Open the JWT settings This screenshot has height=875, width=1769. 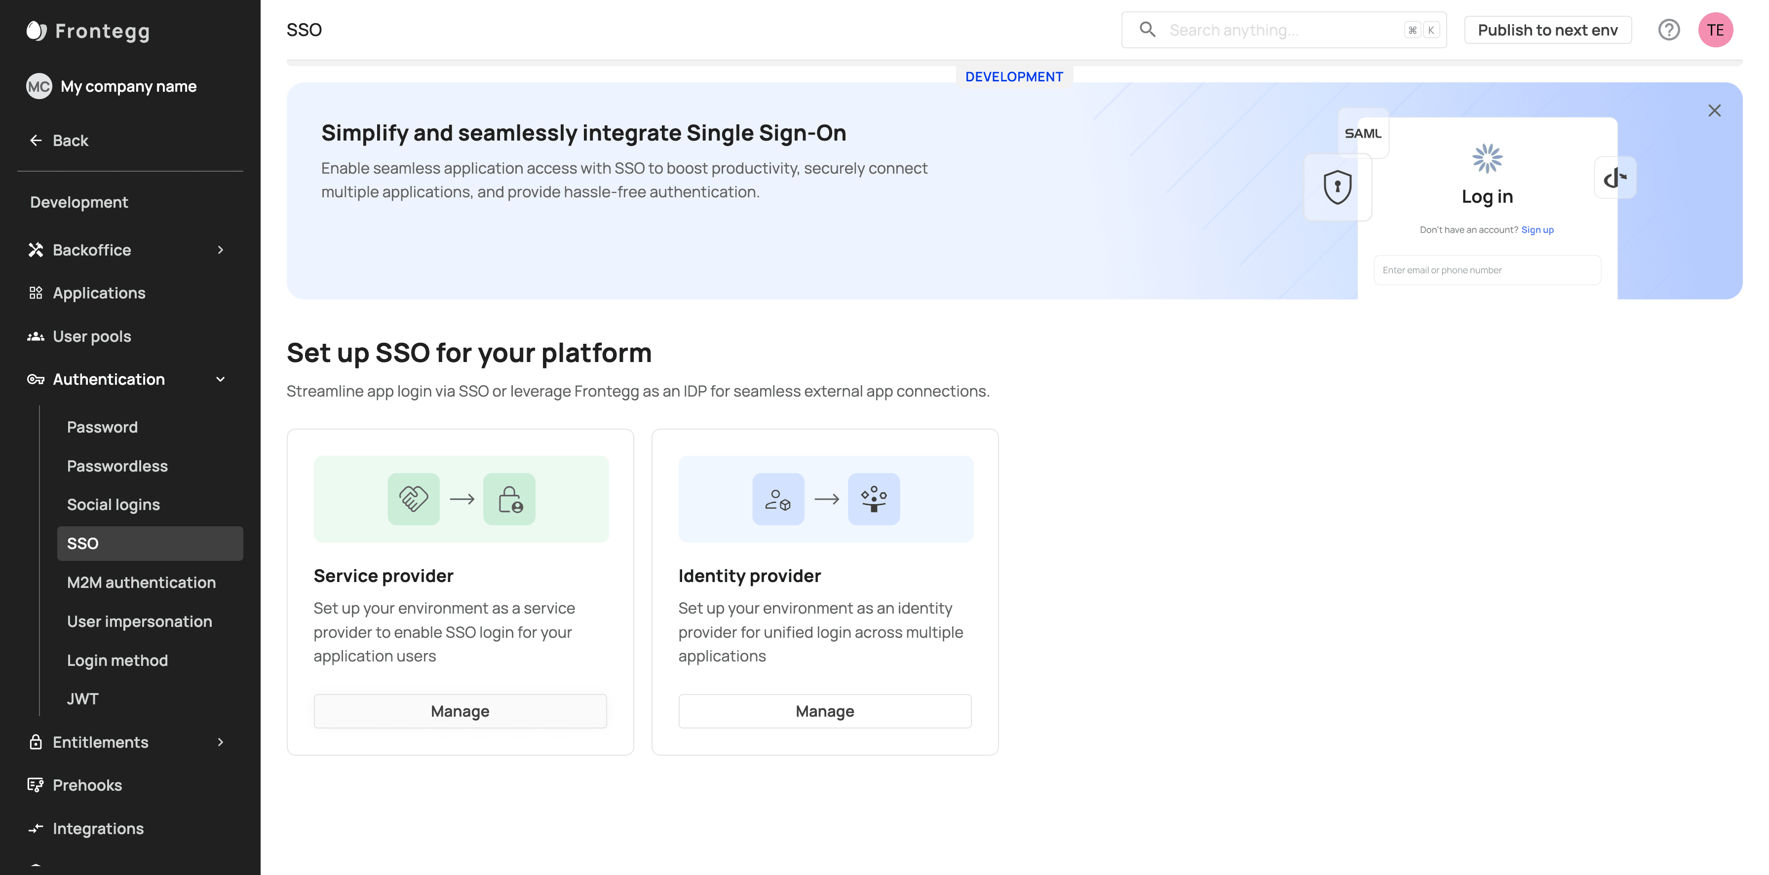pos(83,698)
